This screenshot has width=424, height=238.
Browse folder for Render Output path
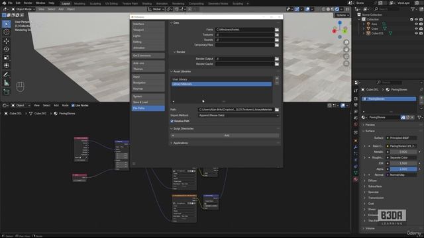277,59
